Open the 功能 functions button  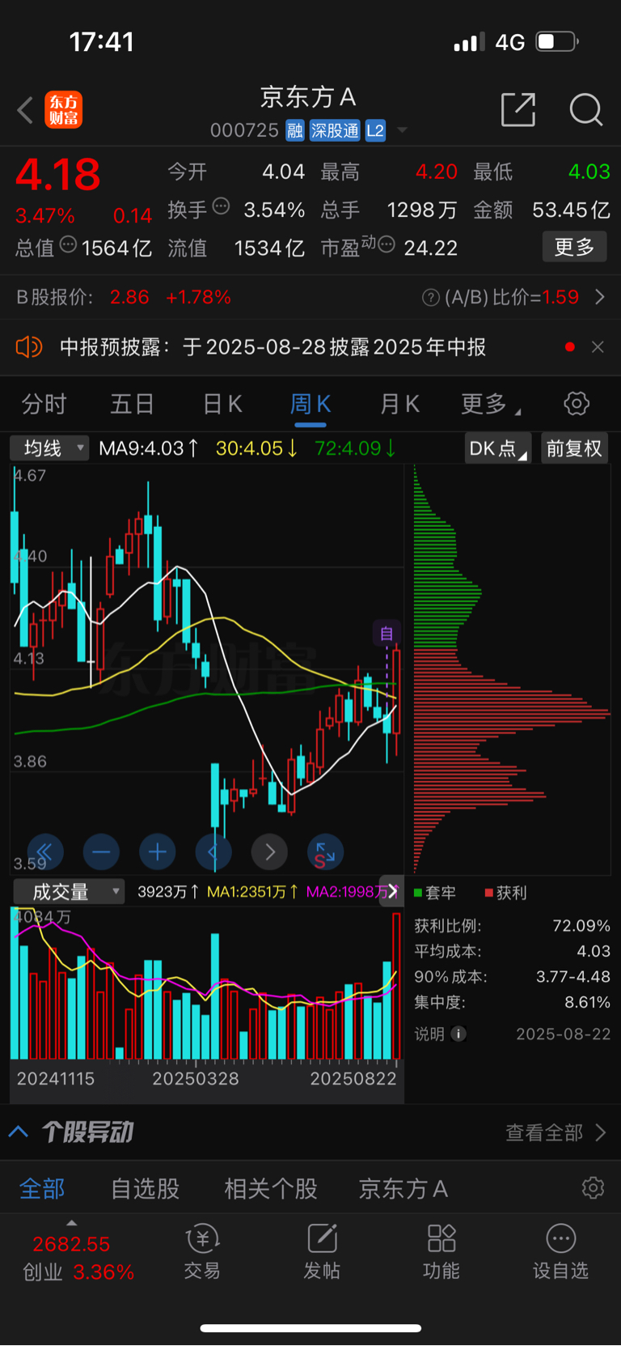pos(441,1251)
